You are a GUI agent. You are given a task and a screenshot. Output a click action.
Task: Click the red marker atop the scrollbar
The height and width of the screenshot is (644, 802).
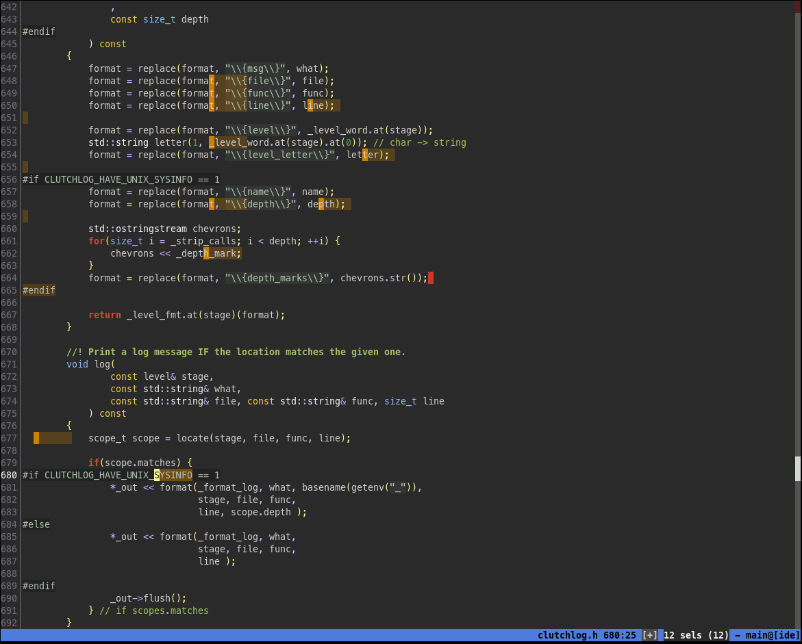click(797, 5)
